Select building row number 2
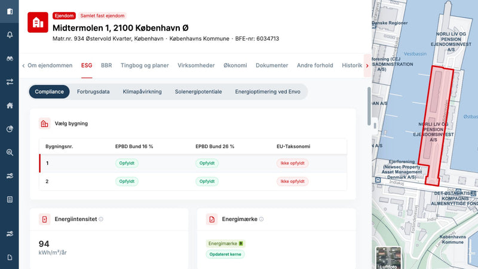This screenshot has width=478, height=269. pos(192,182)
